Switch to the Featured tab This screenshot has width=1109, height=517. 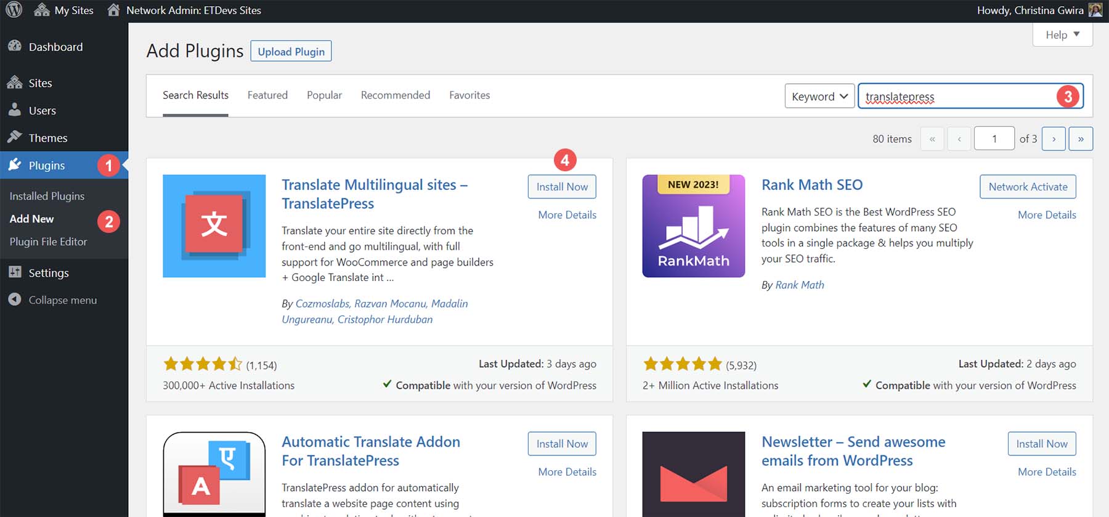(267, 95)
